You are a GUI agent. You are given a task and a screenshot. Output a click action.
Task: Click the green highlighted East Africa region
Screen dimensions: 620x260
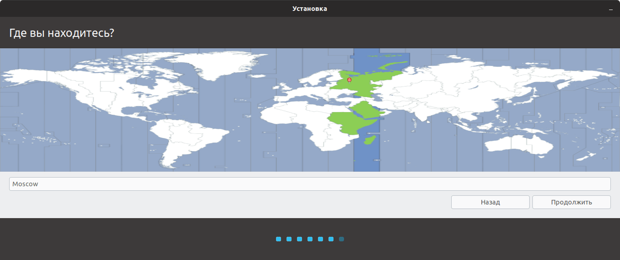click(349, 123)
